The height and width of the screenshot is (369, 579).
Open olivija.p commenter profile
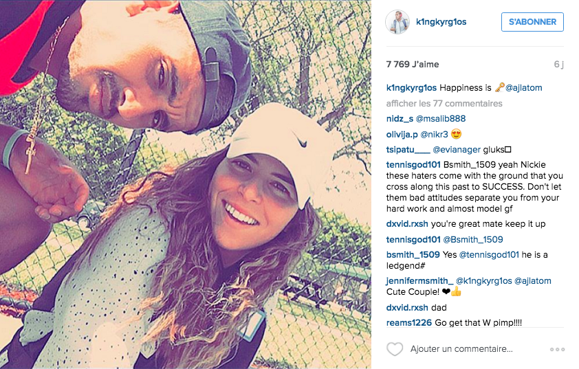click(402, 134)
